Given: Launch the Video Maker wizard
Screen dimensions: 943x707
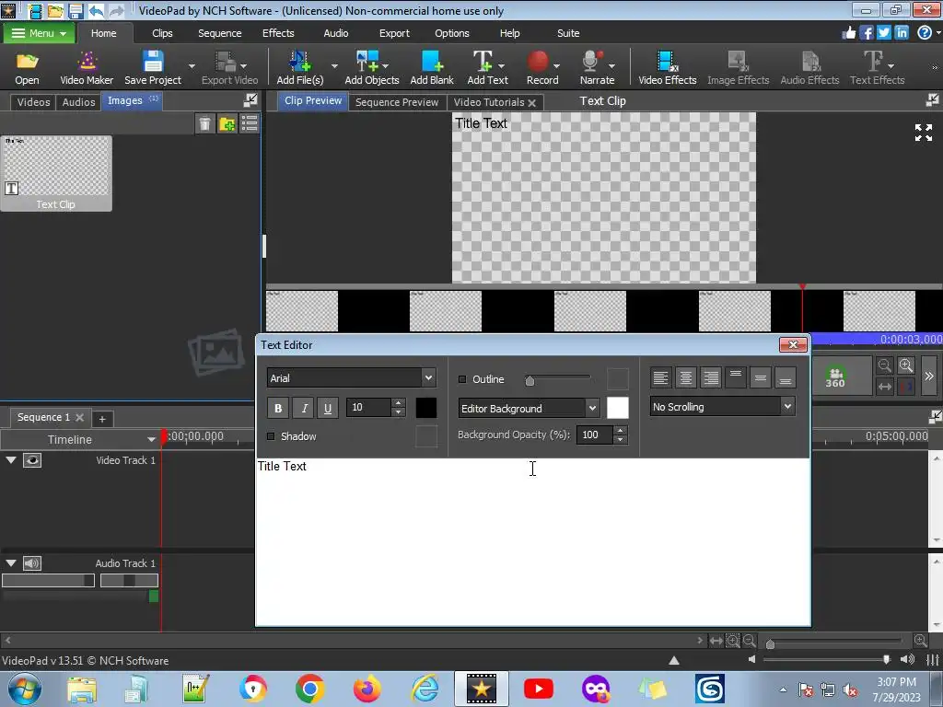Looking at the screenshot, I should pos(87,67).
